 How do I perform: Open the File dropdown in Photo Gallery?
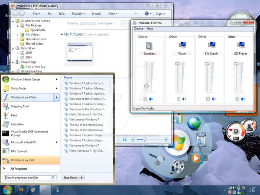[x=36, y=13]
